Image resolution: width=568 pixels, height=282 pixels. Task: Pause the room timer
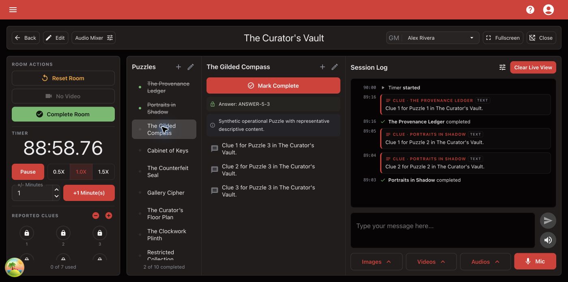click(x=28, y=172)
